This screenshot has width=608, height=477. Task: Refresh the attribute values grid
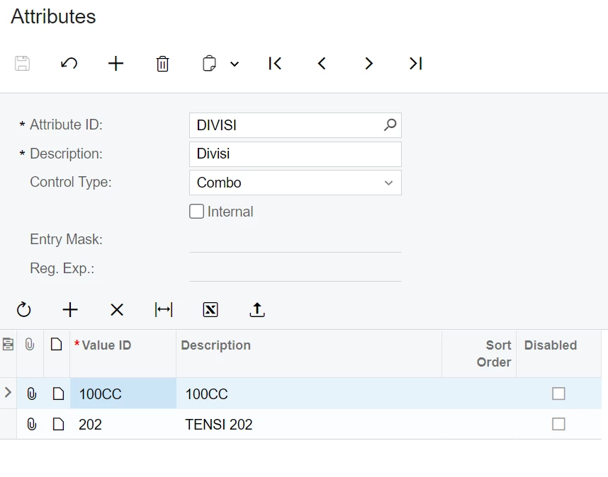click(23, 310)
